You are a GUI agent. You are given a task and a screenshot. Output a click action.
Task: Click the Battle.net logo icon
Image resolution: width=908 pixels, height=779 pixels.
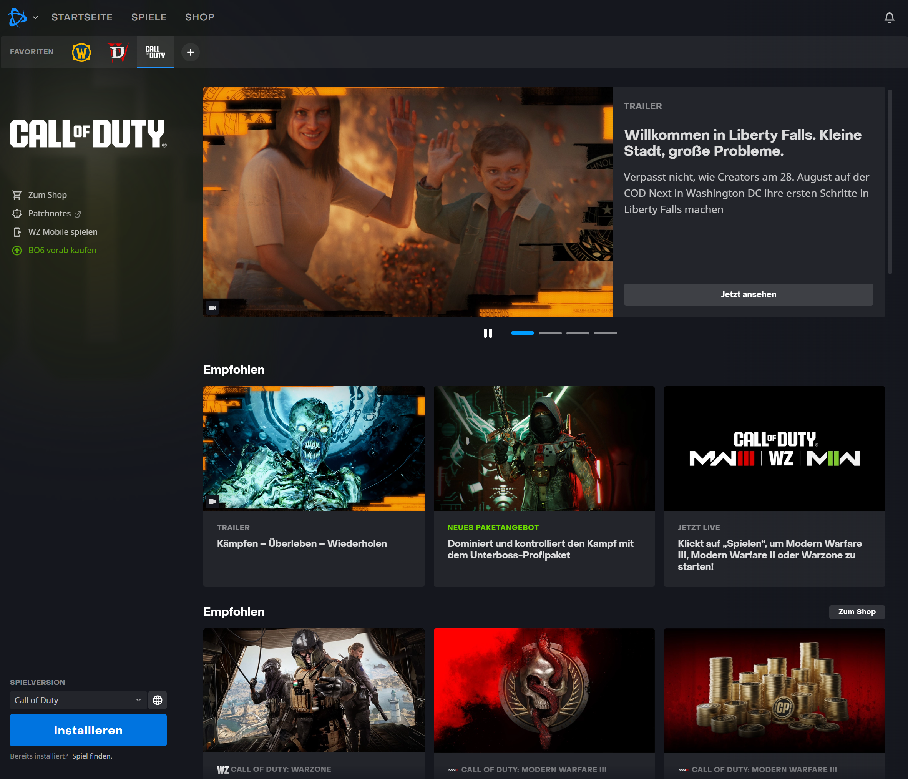click(x=17, y=18)
